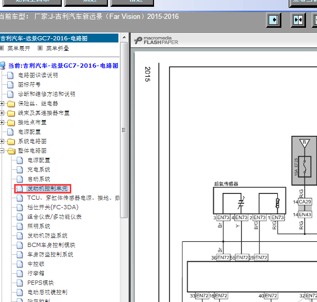Expand the 线束及其连接器布置 folder

click(2, 113)
